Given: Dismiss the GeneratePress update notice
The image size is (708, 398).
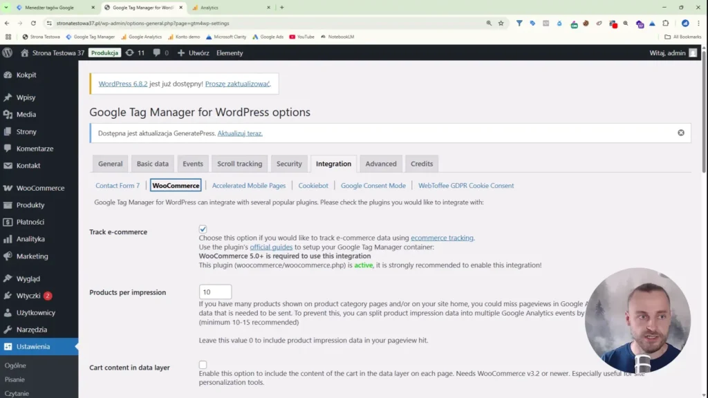Looking at the screenshot, I should click(x=681, y=133).
